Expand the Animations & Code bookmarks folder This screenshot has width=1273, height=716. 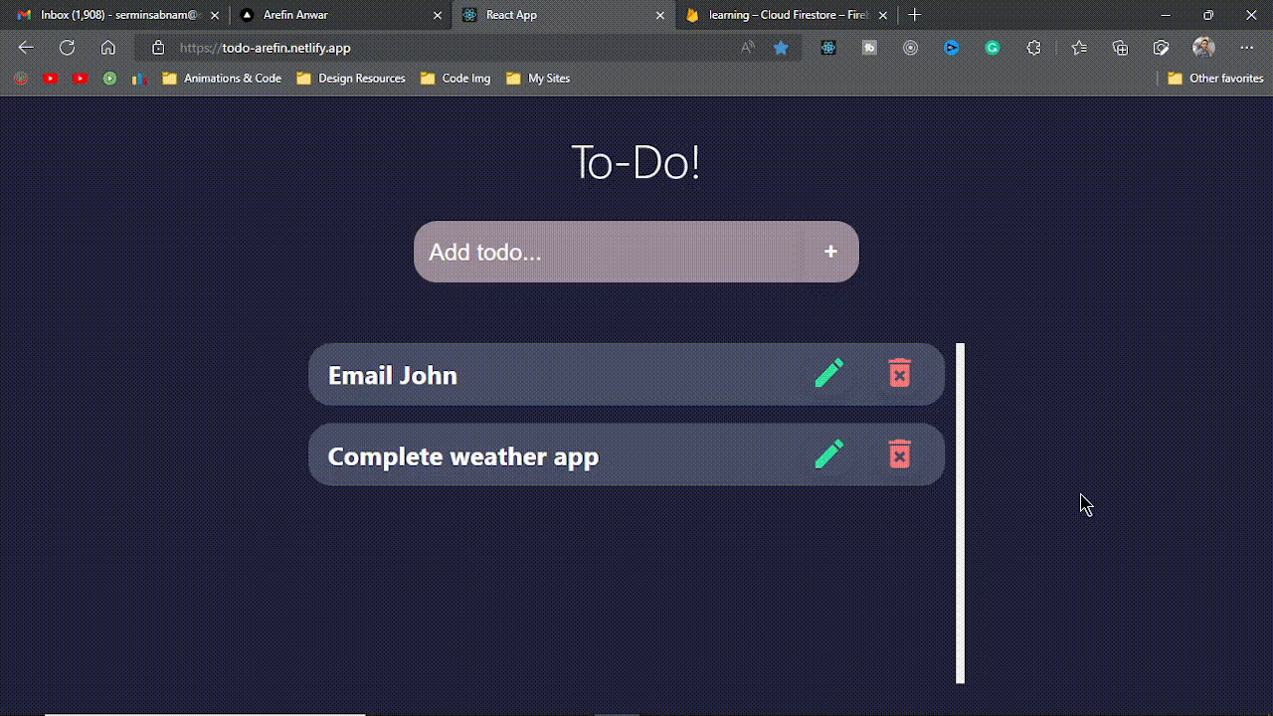coord(222,79)
